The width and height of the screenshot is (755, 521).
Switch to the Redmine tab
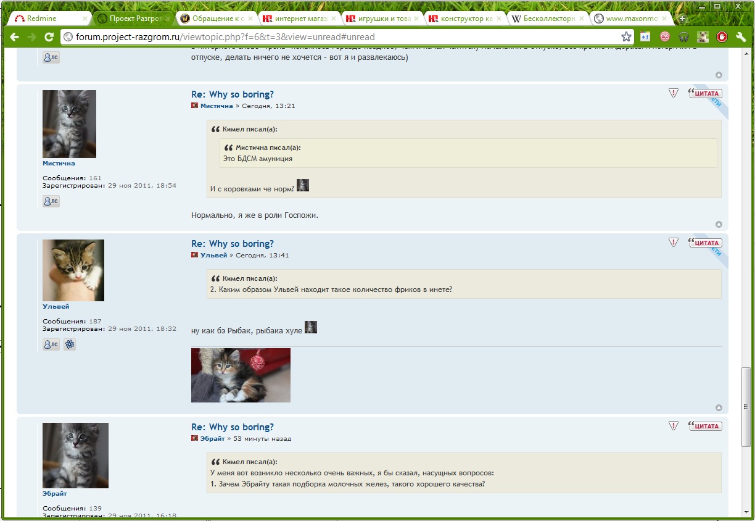42,19
